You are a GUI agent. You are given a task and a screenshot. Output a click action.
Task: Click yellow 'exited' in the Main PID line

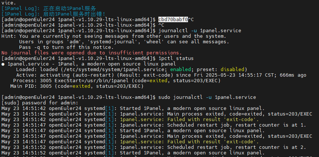[81, 86]
